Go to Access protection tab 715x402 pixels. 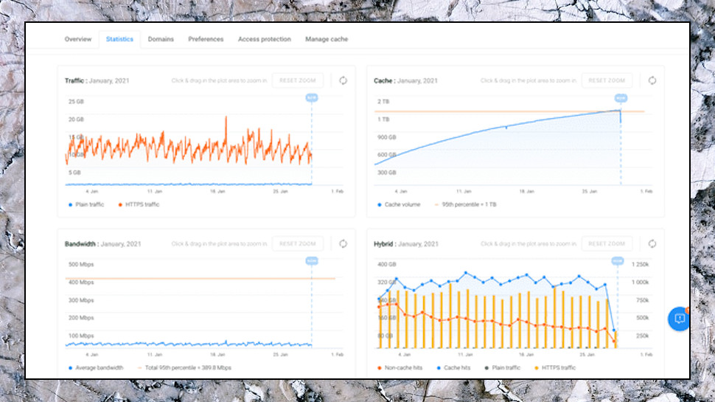pyautogui.click(x=265, y=39)
